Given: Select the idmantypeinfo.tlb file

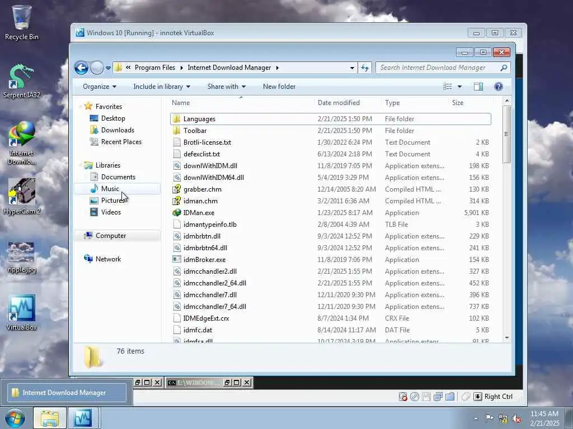Looking at the screenshot, I should 330,225.
